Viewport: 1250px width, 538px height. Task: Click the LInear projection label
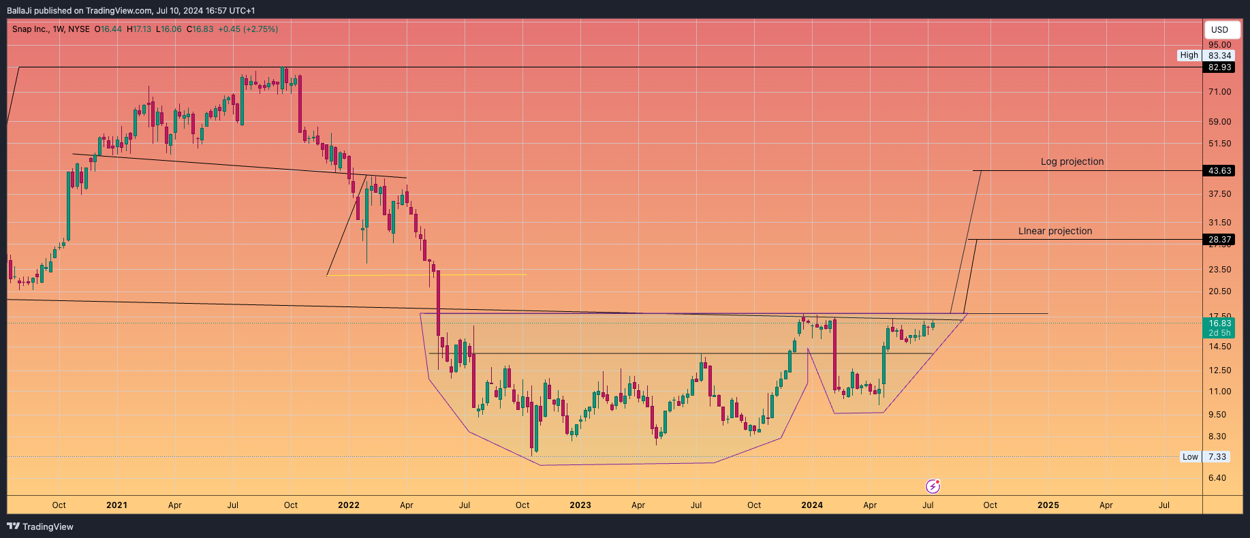[1055, 231]
